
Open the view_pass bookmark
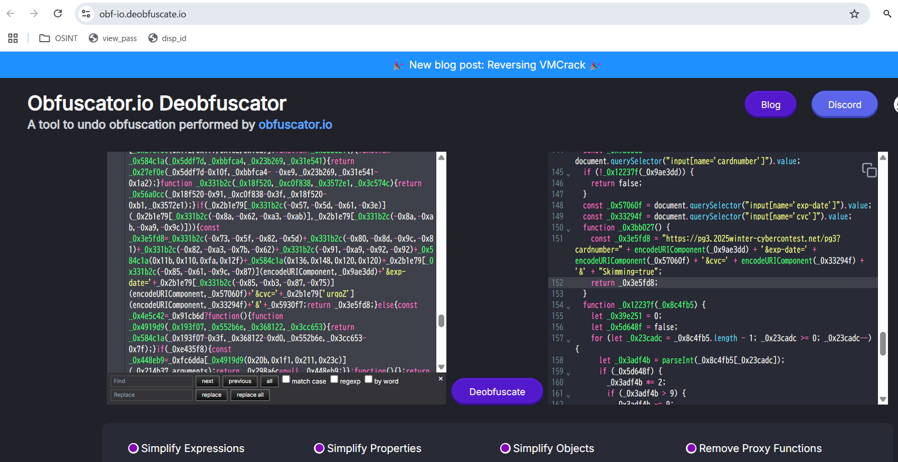[x=113, y=38]
